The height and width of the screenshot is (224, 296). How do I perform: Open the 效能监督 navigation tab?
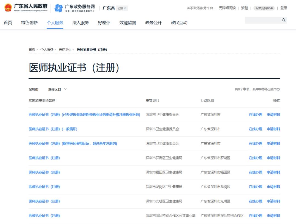coord(128,23)
